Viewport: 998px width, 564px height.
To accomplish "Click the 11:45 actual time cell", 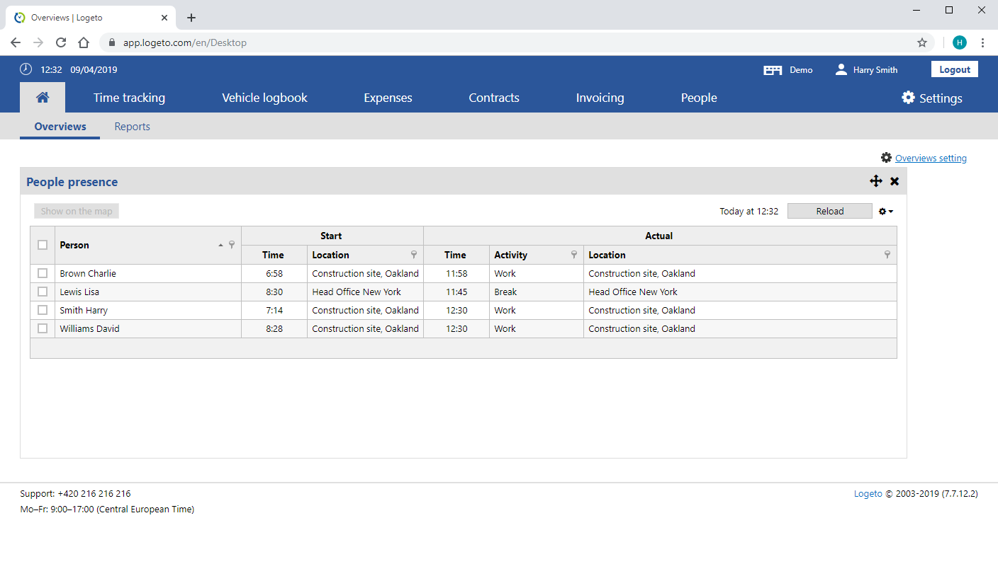I will pyautogui.click(x=456, y=292).
